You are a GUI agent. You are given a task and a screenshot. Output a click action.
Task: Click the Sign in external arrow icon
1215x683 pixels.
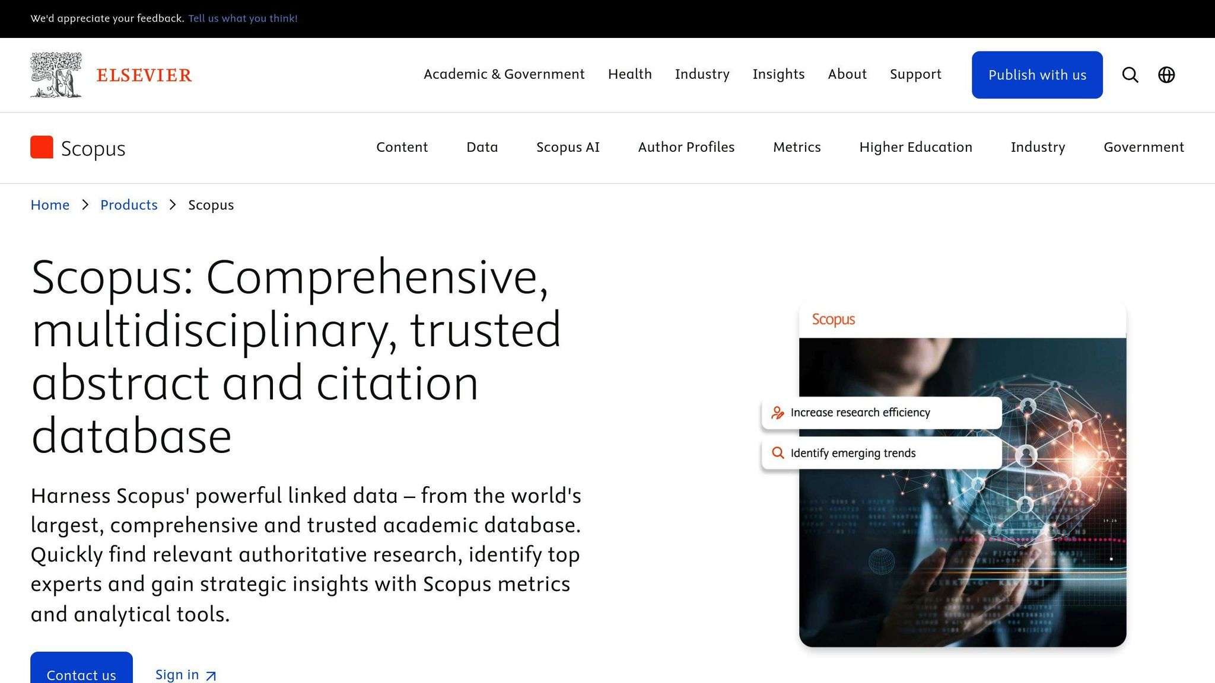(211, 675)
